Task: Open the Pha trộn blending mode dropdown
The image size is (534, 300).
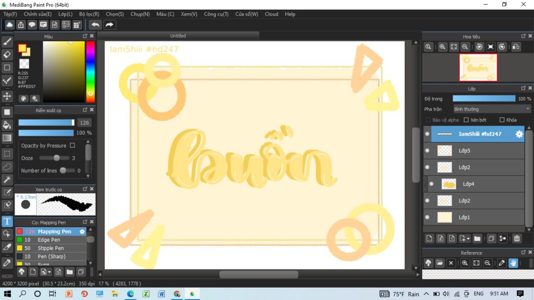Action: click(492, 109)
